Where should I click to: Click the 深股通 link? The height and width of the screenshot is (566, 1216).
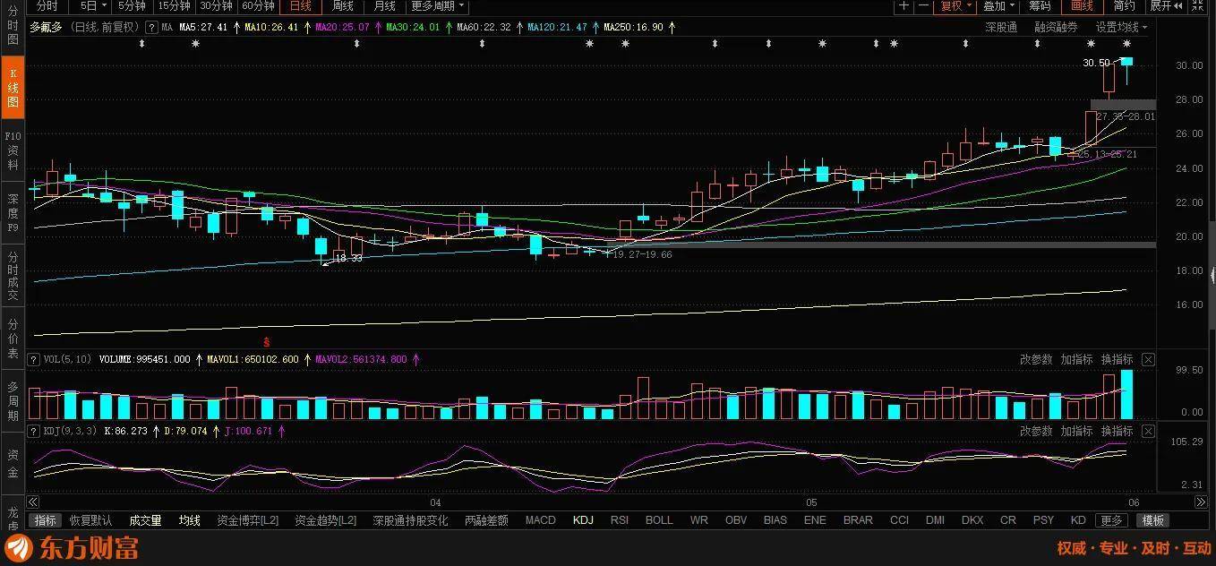[x=1001, y=28]
